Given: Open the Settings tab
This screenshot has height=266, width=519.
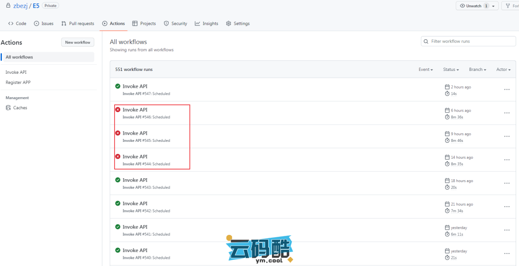Looking at the screenshot, I should (x=237, y=23).
